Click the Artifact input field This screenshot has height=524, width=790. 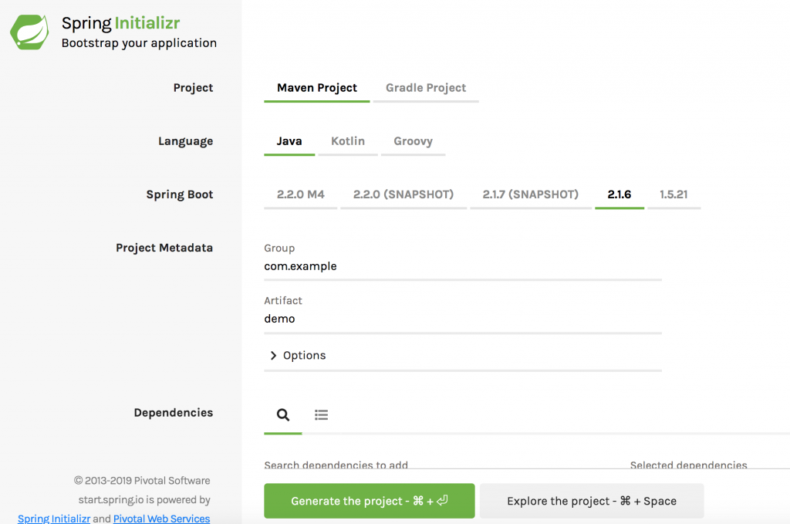pos(462,319)
